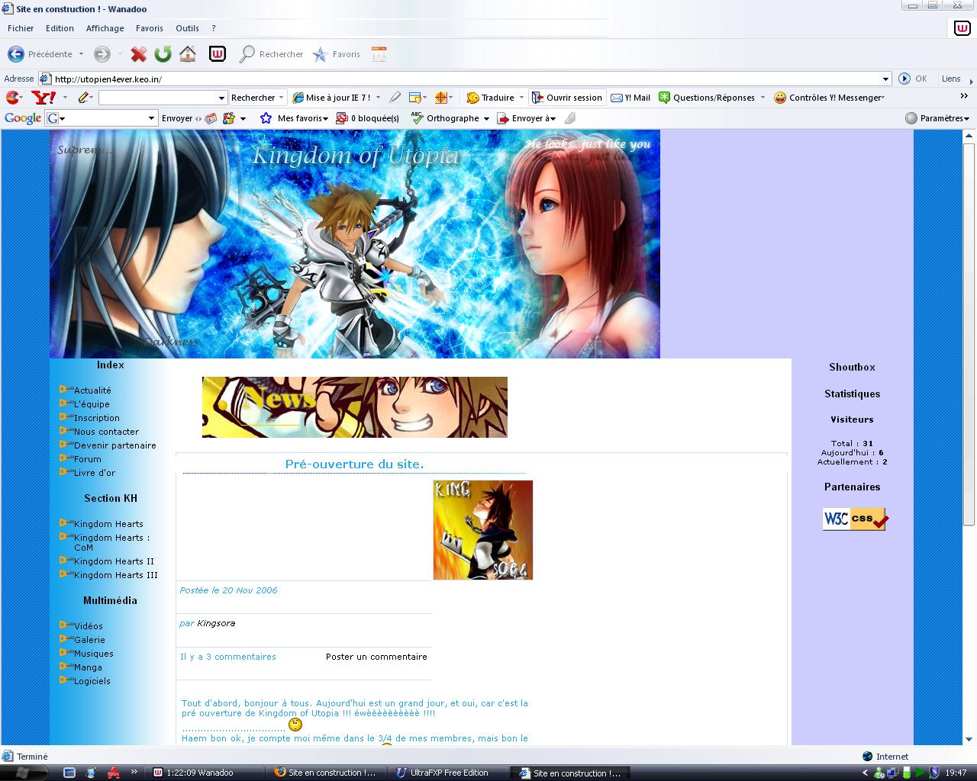Go to the home page icon
This screenshot has height=781, width=977.
[188, 54]
